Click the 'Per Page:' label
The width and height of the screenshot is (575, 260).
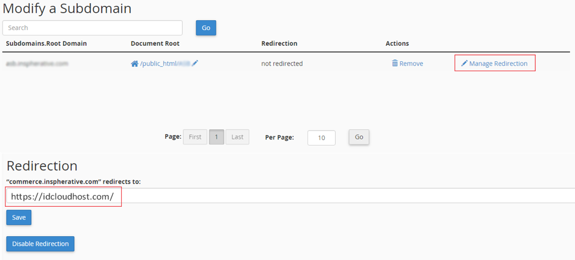click(280, 138)
